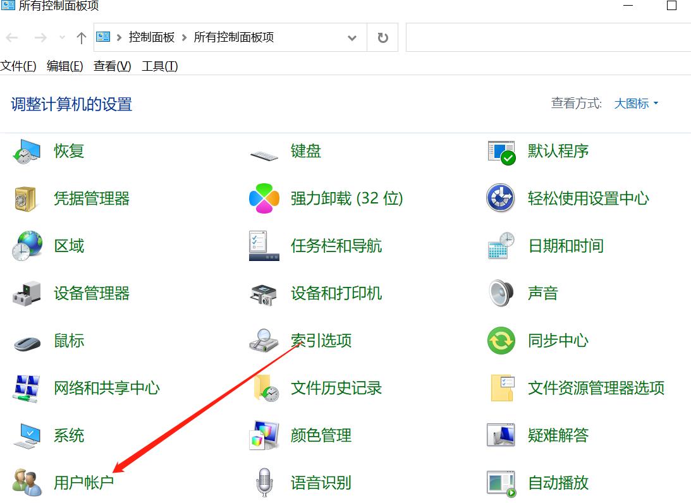Click the 语音识别 microphone icon
The image size is (691, 503).
pyautogui.click(x=264, y=483)
